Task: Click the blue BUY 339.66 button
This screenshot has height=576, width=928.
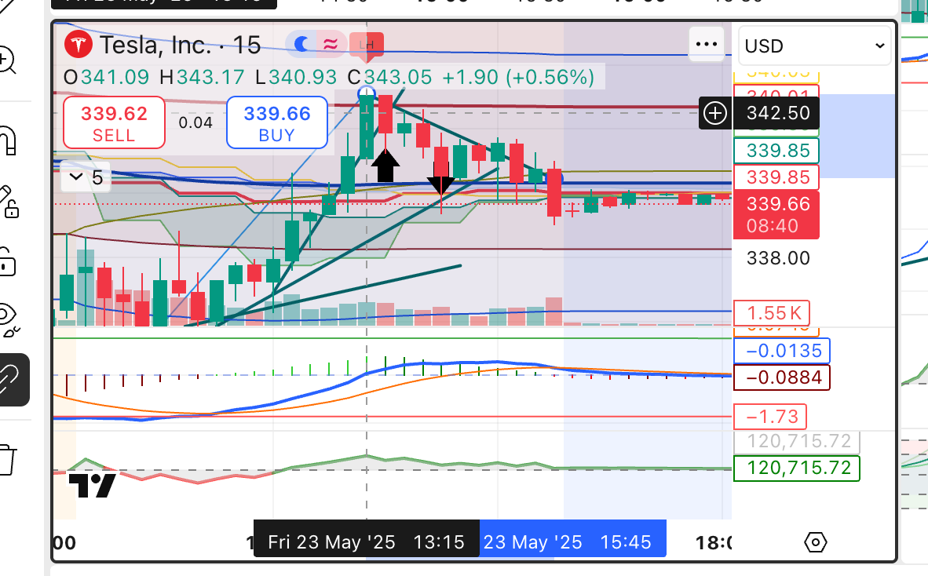Action: point(277,122)
